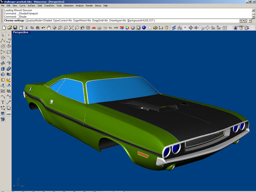Select the Box solid tool
This screenshot has width=256, height=192.
(x=3, y=69)
